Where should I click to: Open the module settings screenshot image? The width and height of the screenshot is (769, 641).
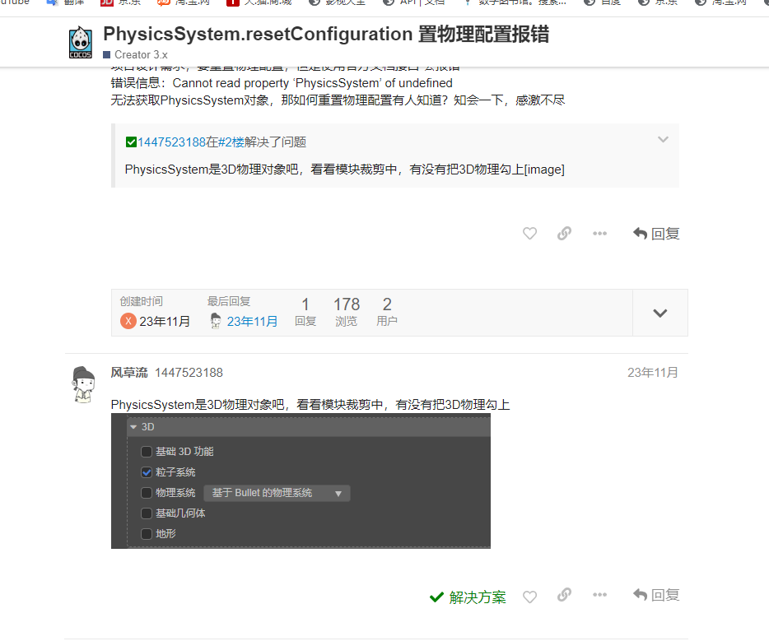(301, 481)
